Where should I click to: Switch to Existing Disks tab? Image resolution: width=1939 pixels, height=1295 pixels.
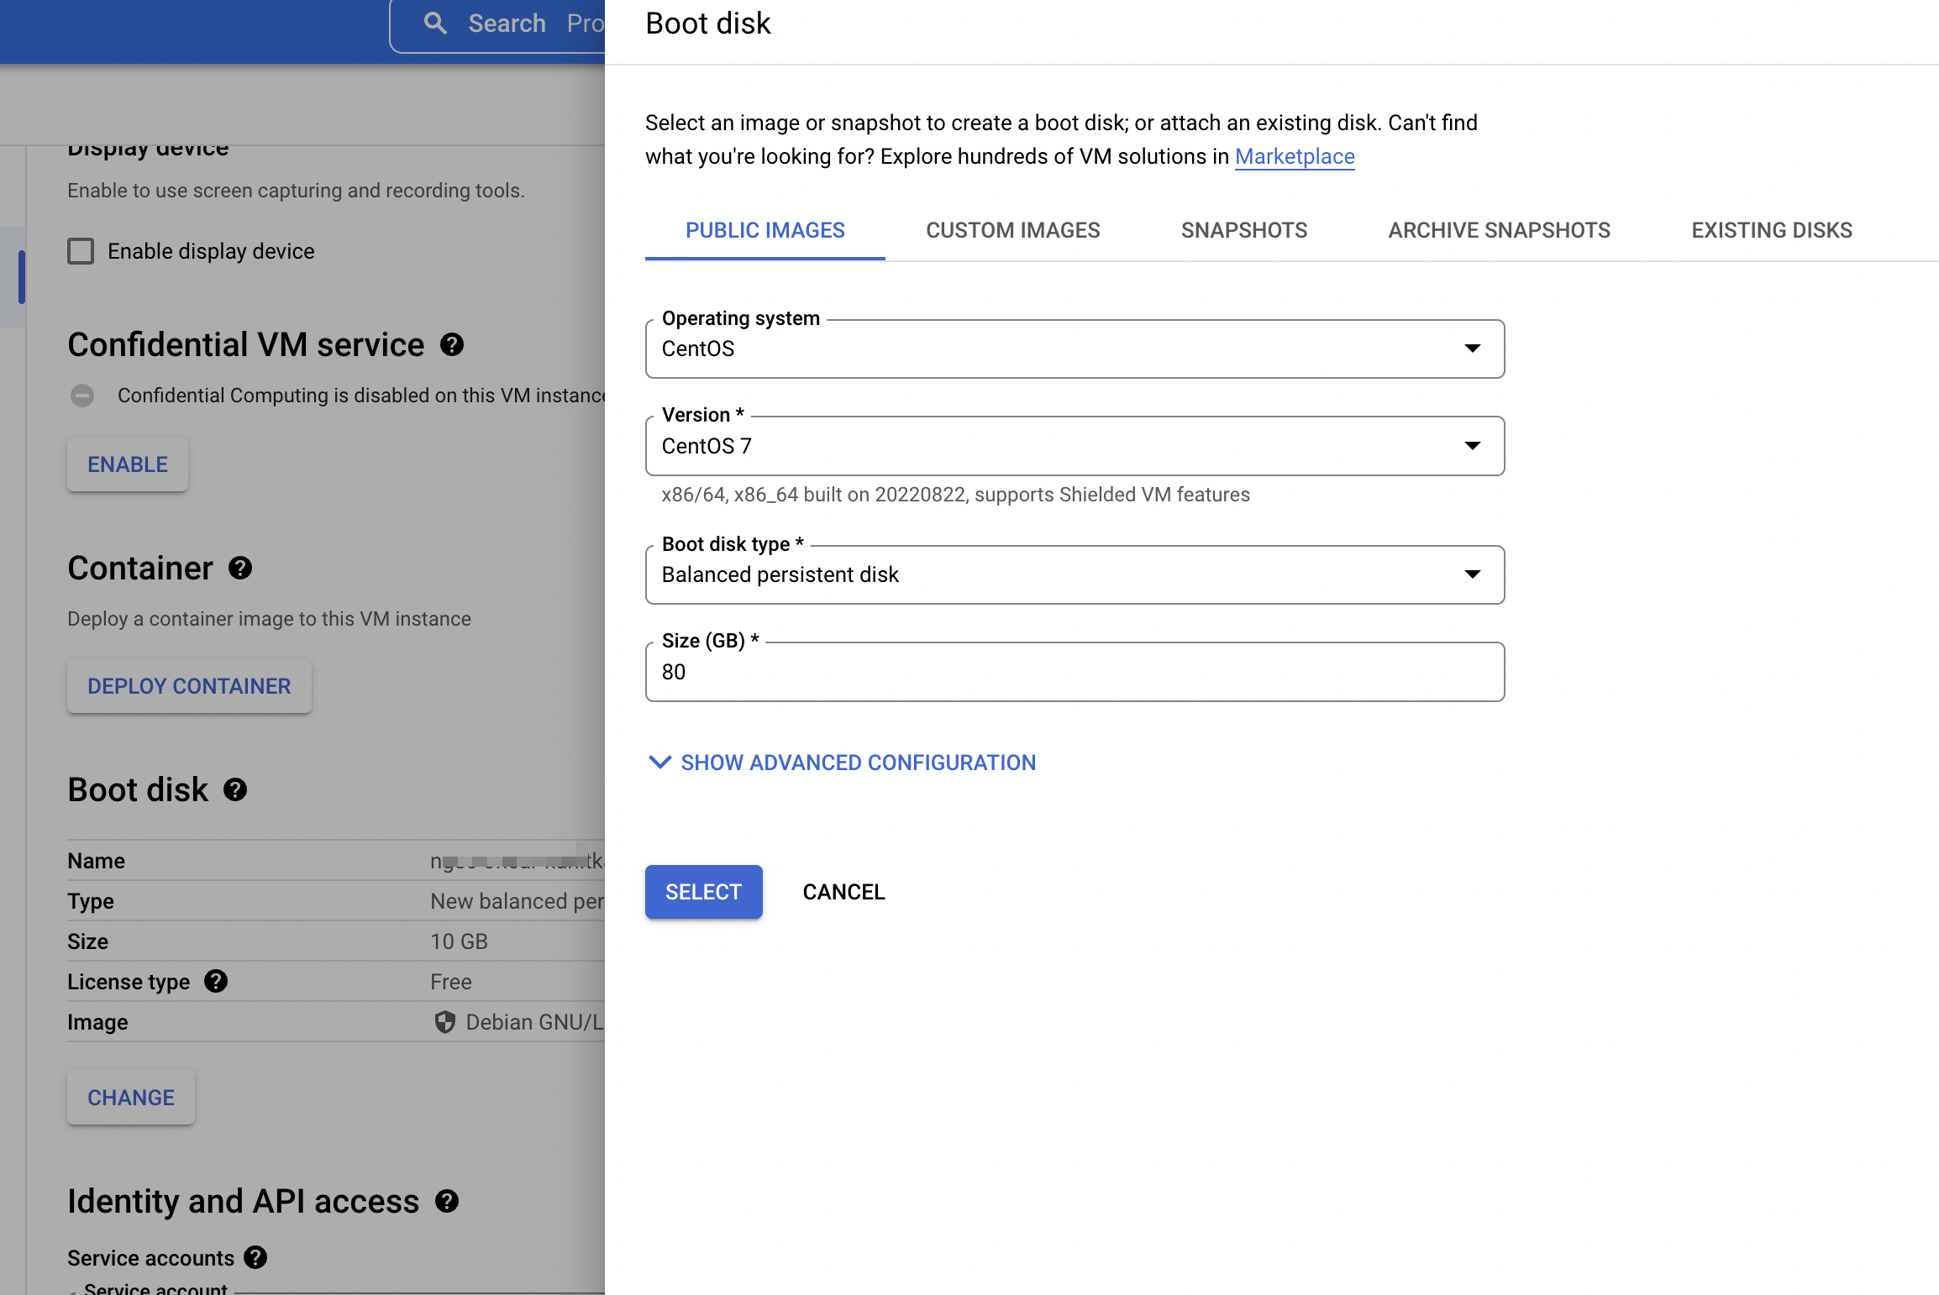click(1772, 230)
